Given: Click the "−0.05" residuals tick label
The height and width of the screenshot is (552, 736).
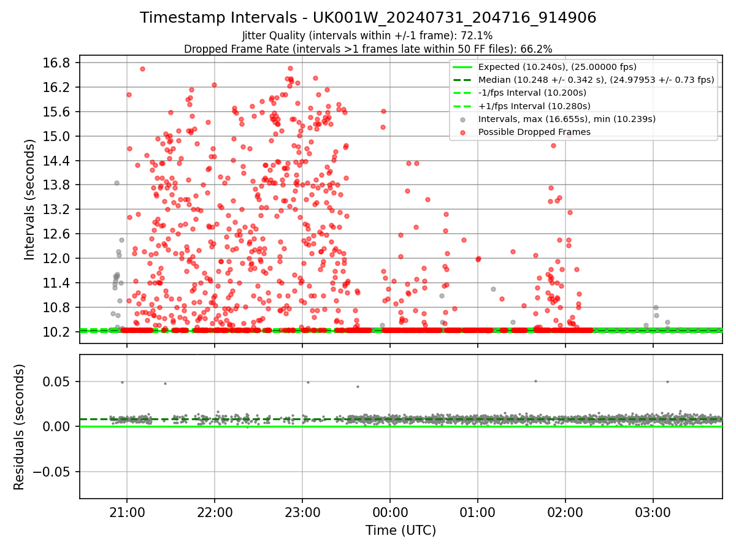Looking at the screenshot, I should [x=53, y=472].
